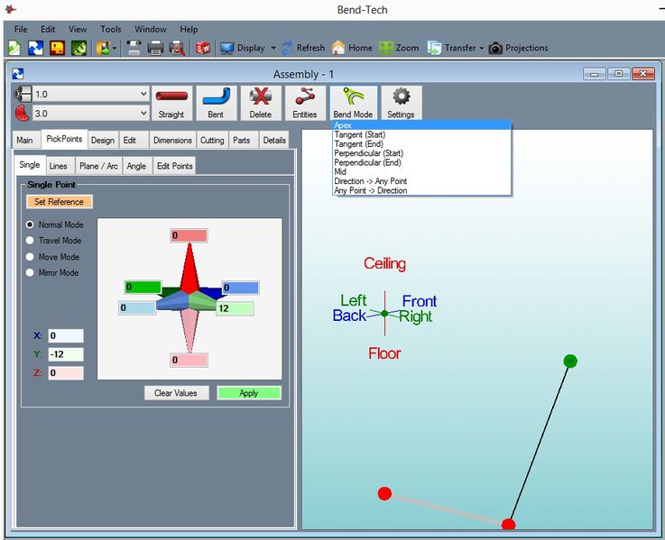665x540 pixels.
Task: Open Projections with the camera icon
Action: 518,48
